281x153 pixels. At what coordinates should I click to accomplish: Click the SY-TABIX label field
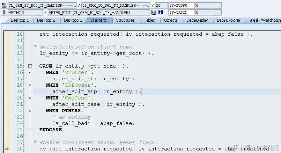pyautogui.click(x=181, y=12)
